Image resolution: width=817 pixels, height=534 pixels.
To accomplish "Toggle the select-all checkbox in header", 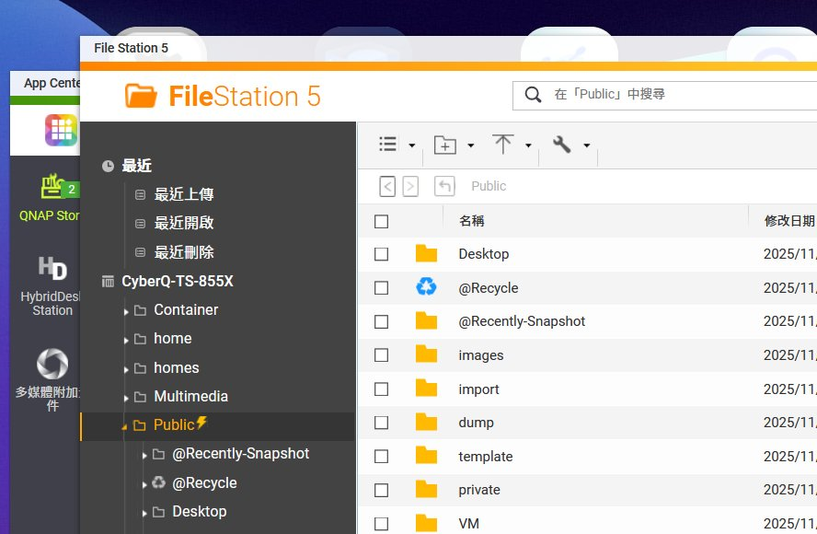I will (x=382, y=221).
